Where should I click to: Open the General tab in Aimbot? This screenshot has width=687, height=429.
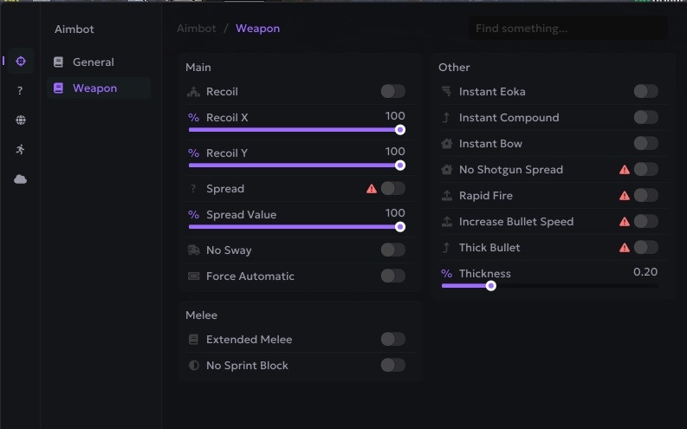click(x=93, y=62)
